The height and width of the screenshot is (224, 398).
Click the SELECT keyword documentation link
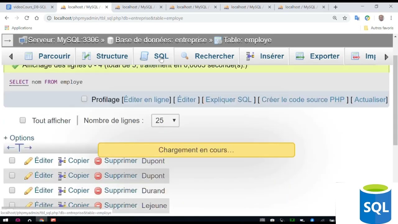tap(19, 82)
